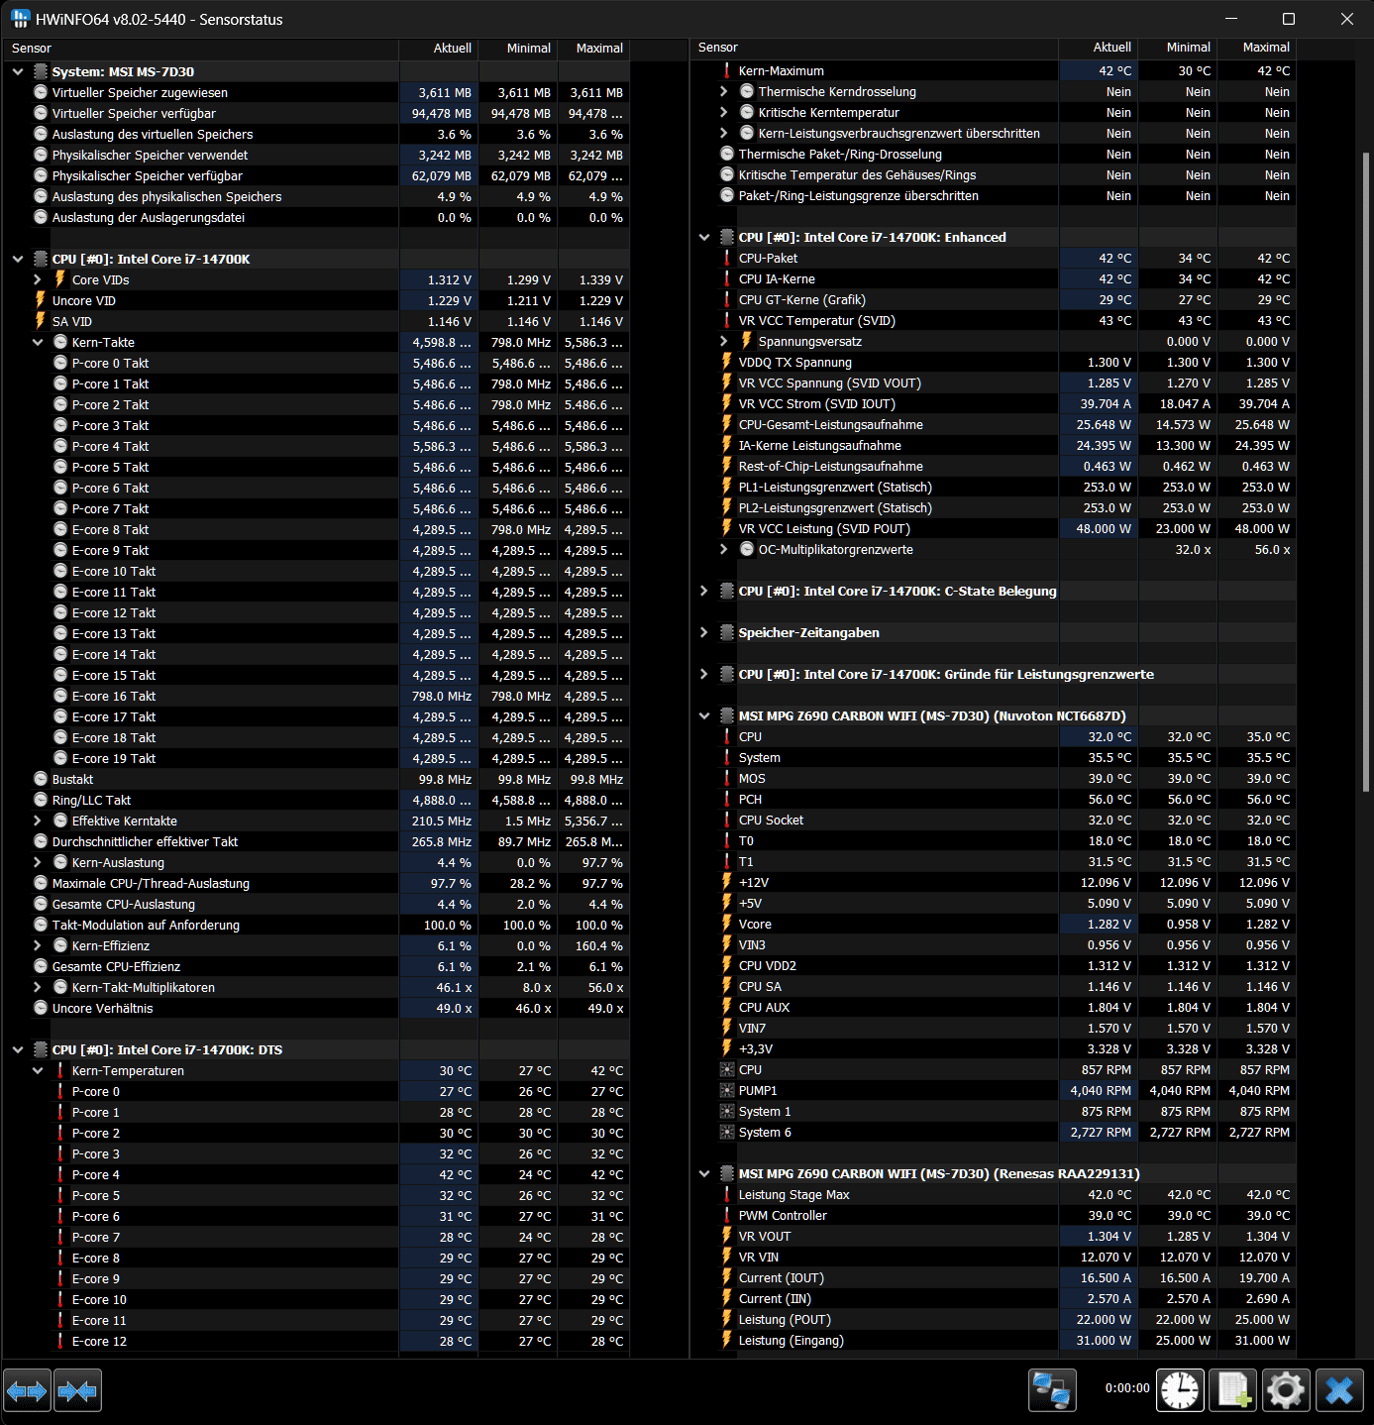Close sensors with the blue X icon
The width and height of the screenshot is (1374, 1425).
pos(1339,1390)
